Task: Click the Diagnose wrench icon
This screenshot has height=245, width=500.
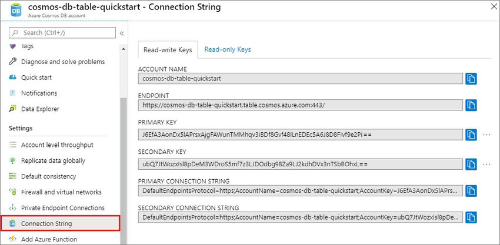Action: 12,62
